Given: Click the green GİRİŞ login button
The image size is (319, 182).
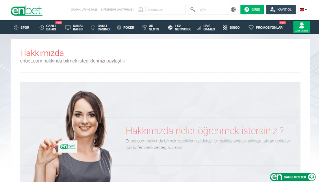Looking at the screenshot, I should (x=252, y=9).
